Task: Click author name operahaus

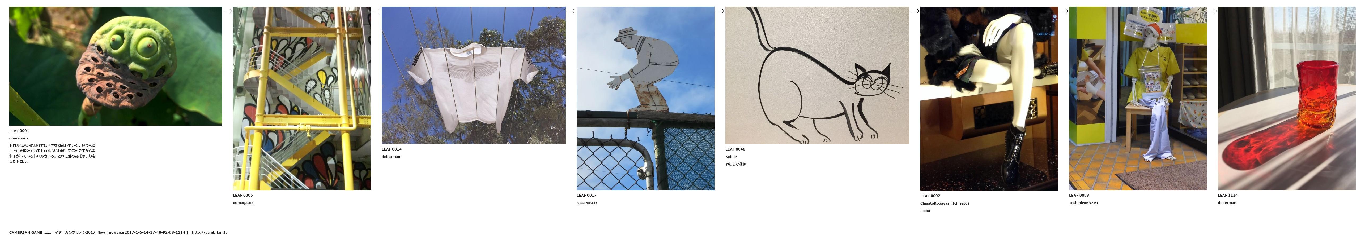Action: coord(19,138)
